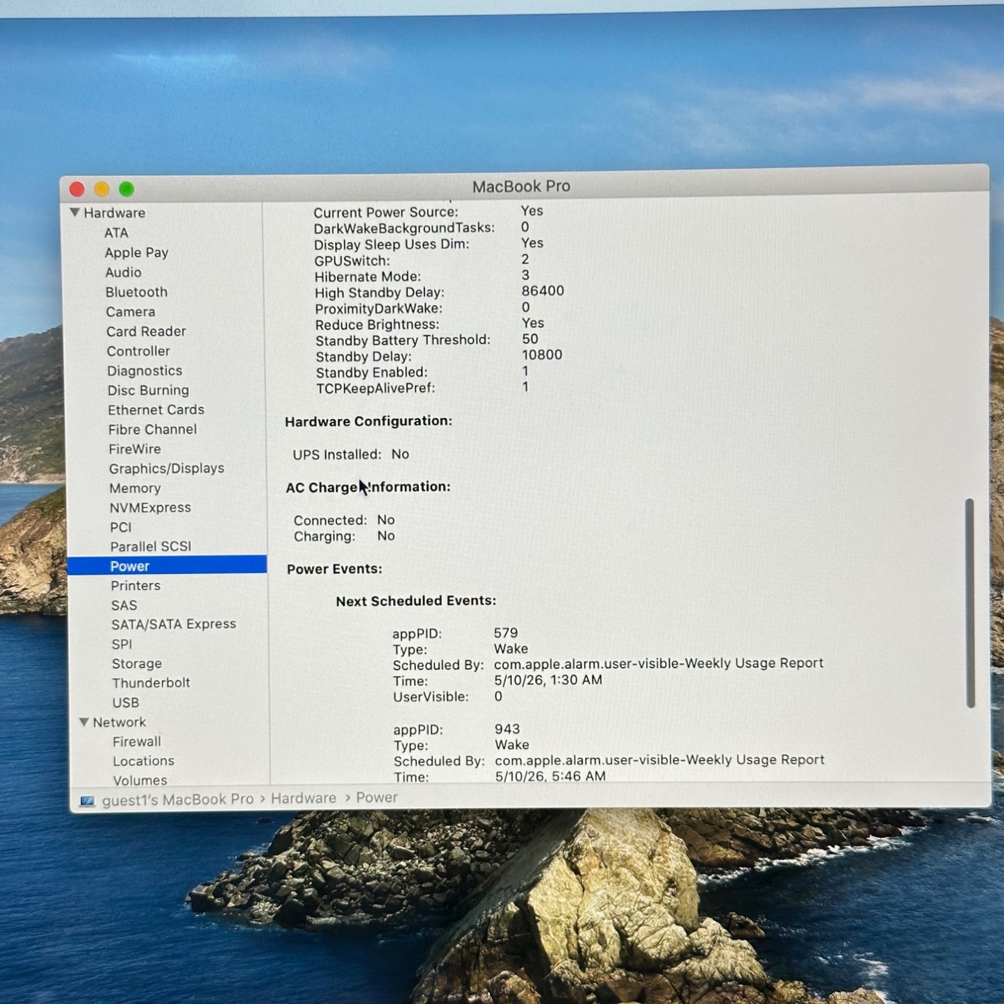Select SAS in the sidebar
Screen dimensions: 1004x1004
pos(124,605)
